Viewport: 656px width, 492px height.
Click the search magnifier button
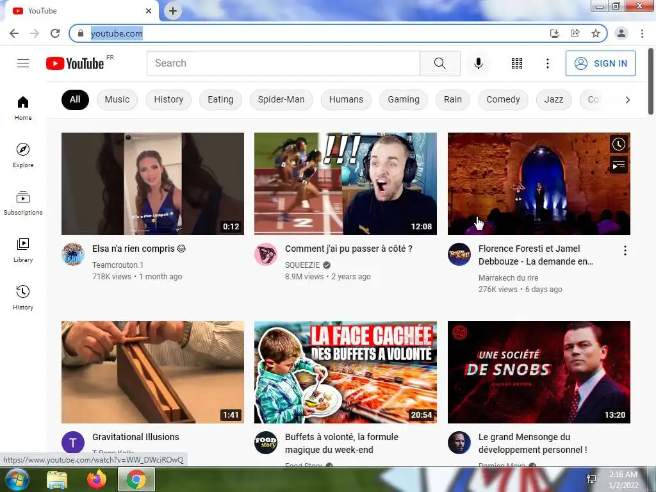click(439, 63)
